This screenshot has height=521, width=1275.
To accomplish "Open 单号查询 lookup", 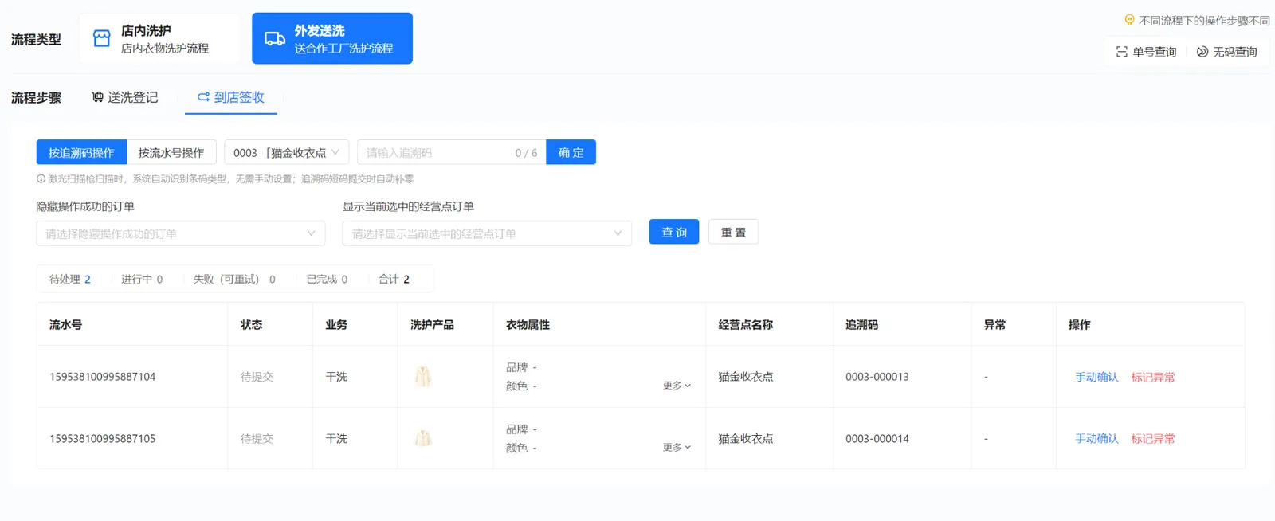I will [x=1146, y=52].
